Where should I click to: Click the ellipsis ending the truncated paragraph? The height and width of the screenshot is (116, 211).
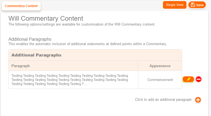[86, 84]
